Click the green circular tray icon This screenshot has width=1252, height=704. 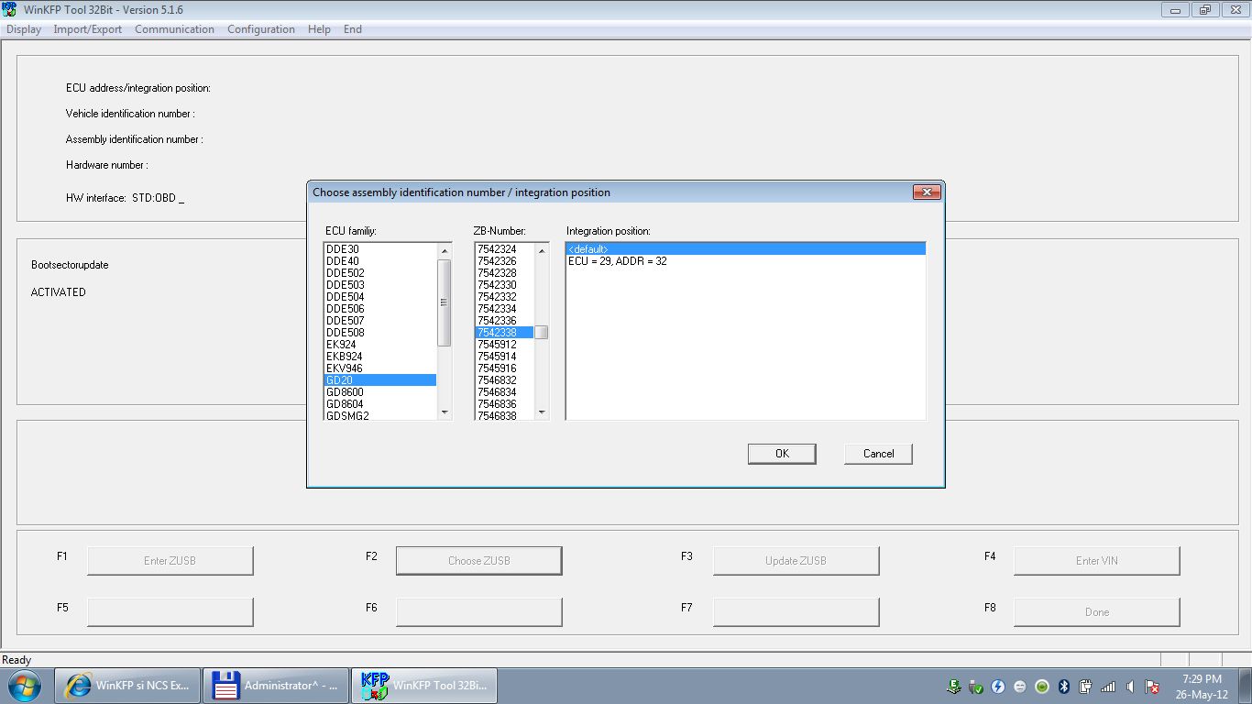[1042, 686]
